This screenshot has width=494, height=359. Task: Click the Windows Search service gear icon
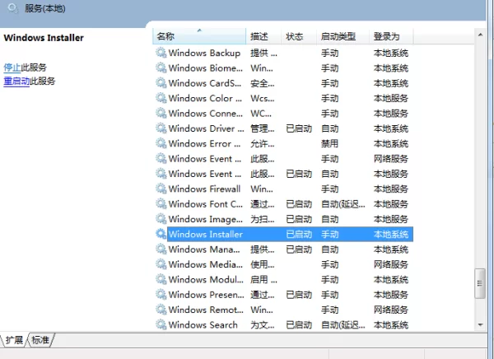tap(161, 324)
